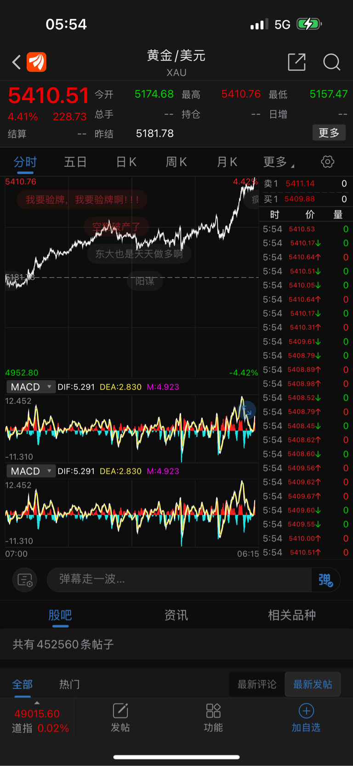Tap the first MACD indicator chart

(132, 428)
